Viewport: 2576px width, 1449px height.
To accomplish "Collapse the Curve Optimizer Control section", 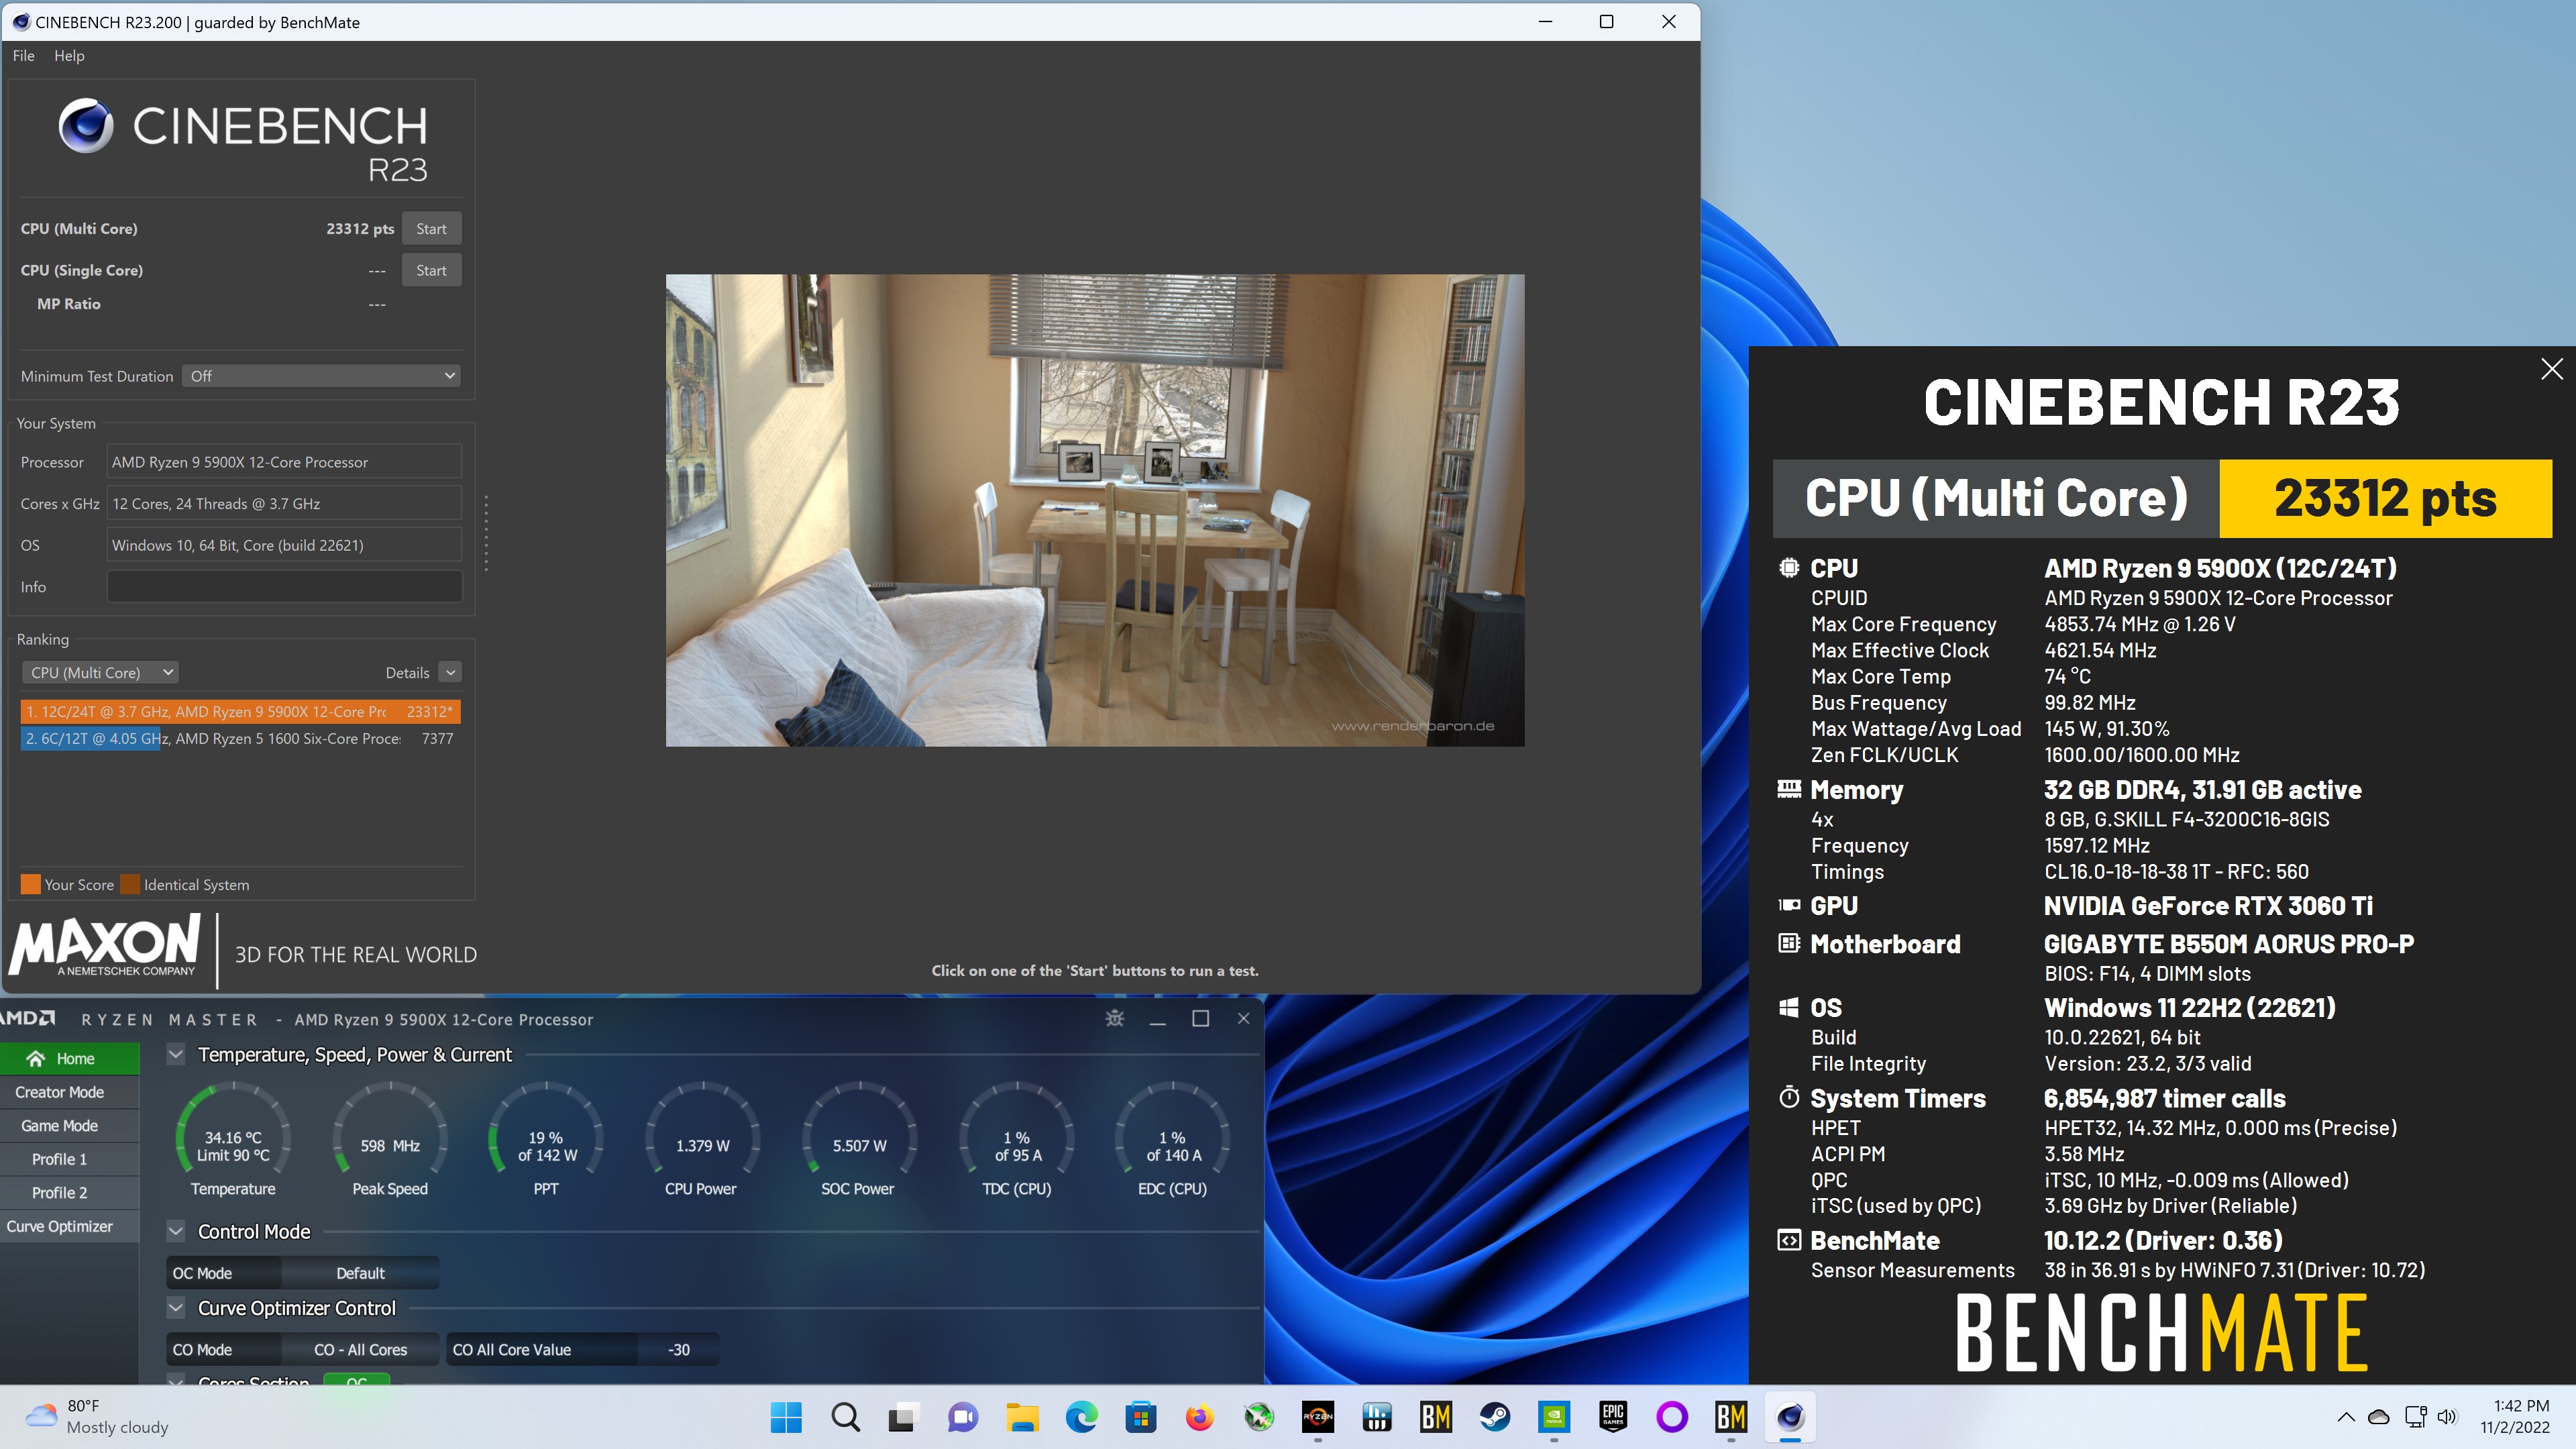I will point(176,1308).
